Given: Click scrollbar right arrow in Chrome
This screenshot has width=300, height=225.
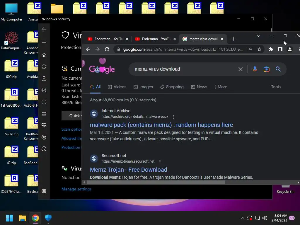Looking at the screenshot, I should (x=298, y=183).
